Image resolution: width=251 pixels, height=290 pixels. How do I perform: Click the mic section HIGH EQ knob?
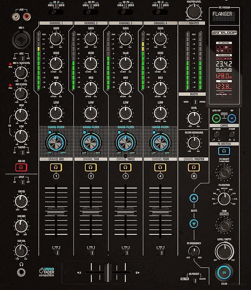[x=21, y=115]
